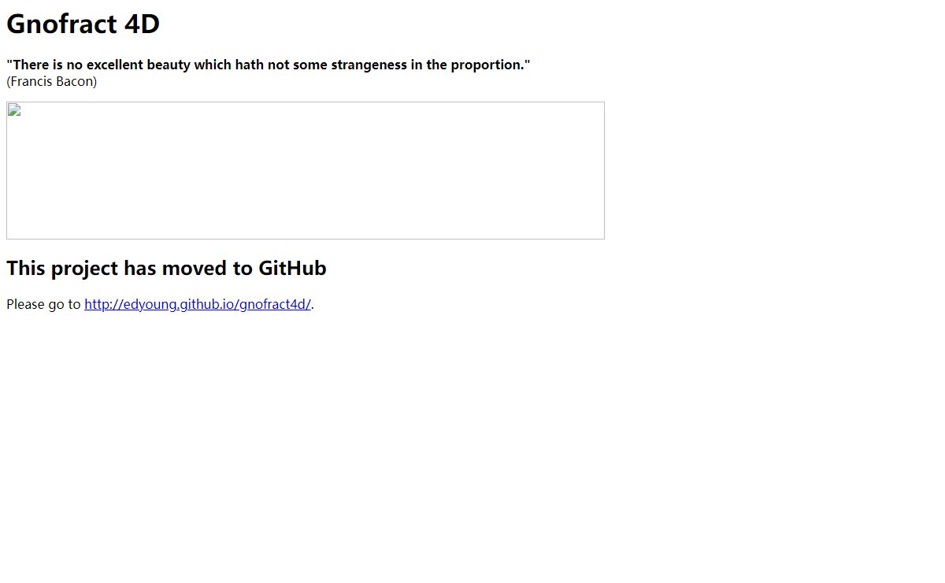The width and height of the screenshot is (945, 583).
Task: Click "There" at the quote's start
Action: pyautogui.click(x=28, y=65)
